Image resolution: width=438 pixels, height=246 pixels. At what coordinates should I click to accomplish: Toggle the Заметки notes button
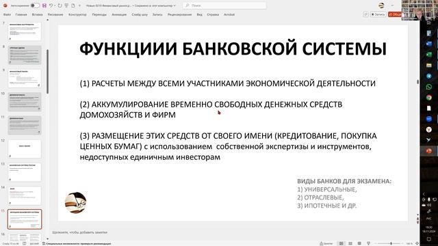[x=326, y=243]
